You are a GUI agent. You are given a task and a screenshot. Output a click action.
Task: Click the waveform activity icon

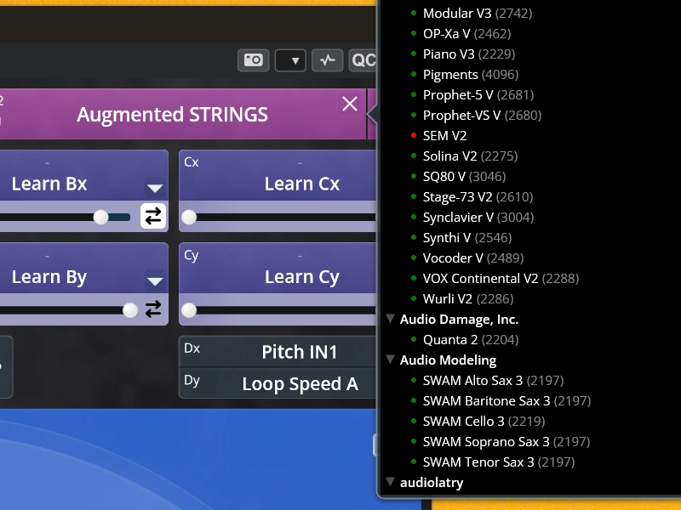coord(328,60)
